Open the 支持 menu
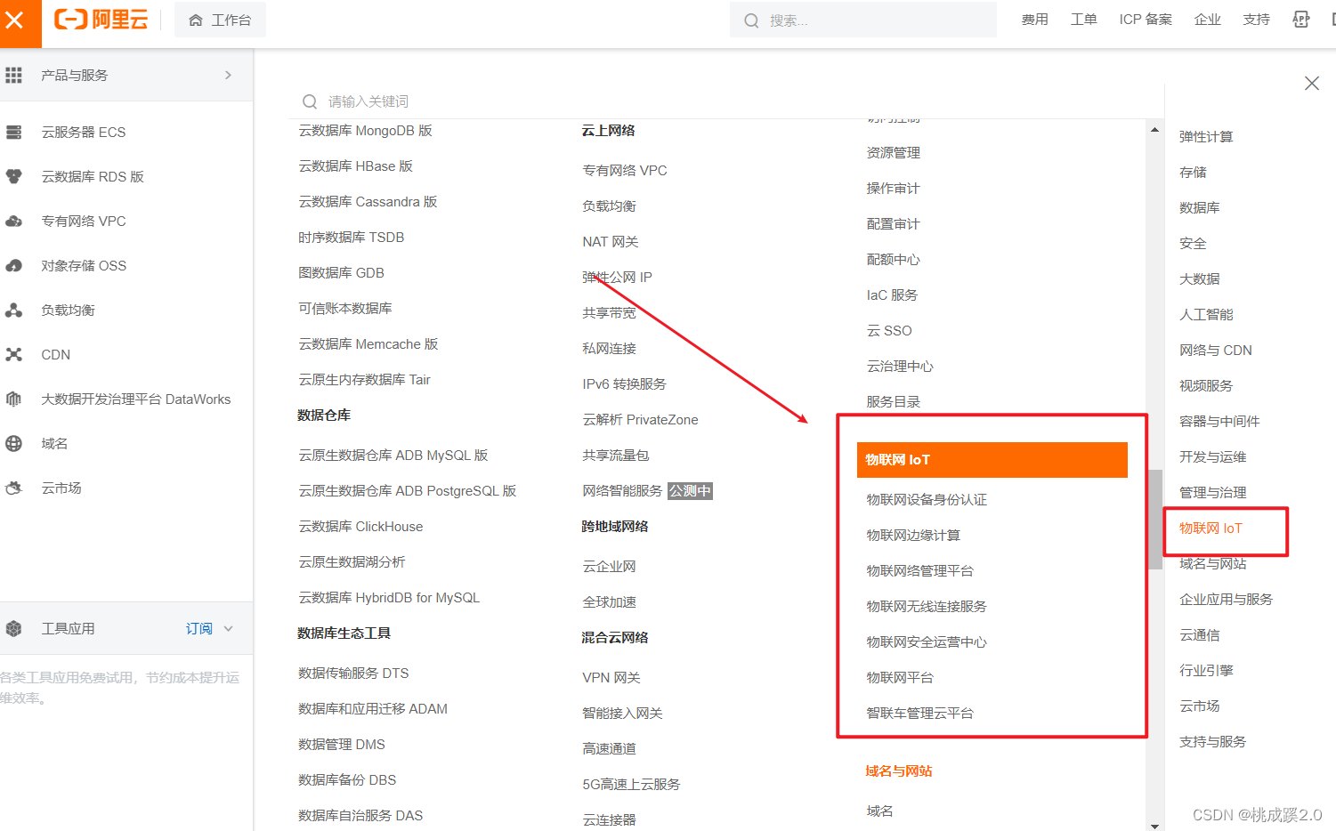1336x831 pixels. point(1256,20)
